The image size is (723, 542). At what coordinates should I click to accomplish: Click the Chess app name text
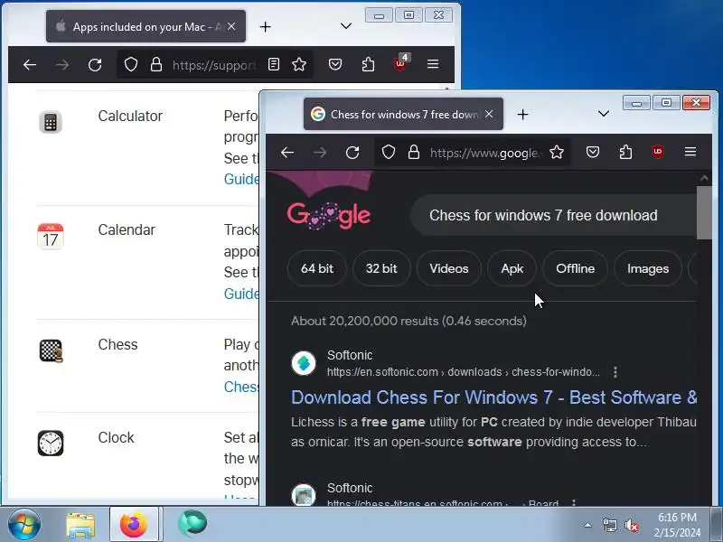coord(117,344)
